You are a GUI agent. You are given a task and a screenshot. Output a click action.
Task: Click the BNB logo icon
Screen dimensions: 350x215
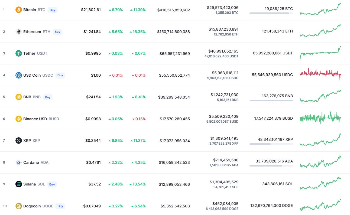[19, 97]
